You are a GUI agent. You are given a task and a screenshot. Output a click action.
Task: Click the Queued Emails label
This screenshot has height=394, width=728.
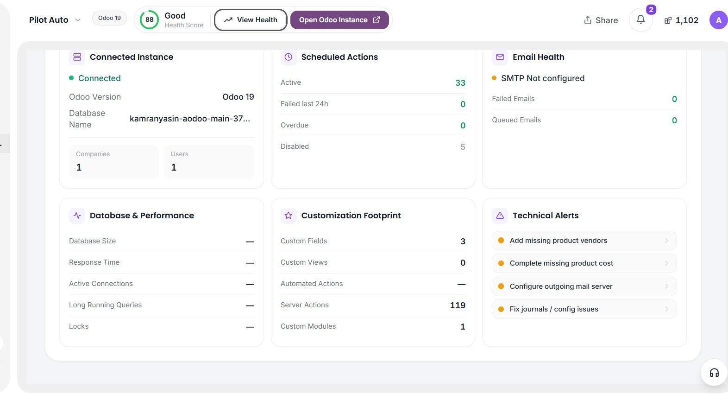(516, 120)
